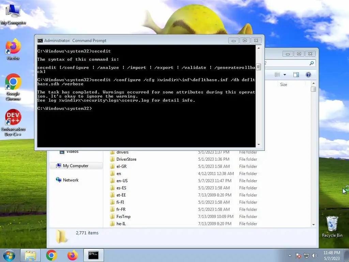Select the en folder row
The image size is (349, 262).
184,174
